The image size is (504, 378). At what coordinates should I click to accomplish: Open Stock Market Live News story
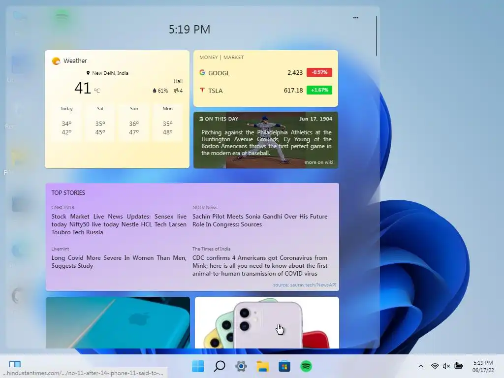pyautogui.click(x=119, y=224)
